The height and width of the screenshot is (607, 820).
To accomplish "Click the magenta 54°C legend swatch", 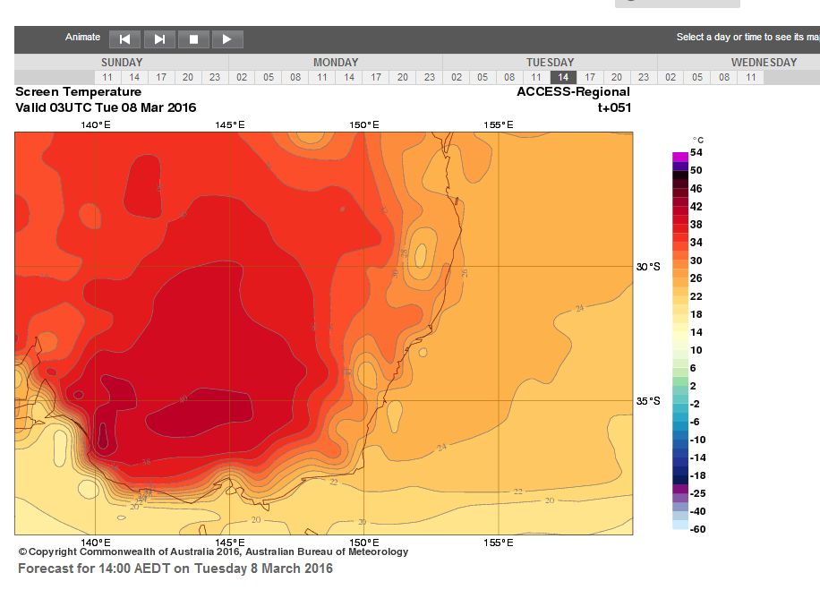I will 680,157.
